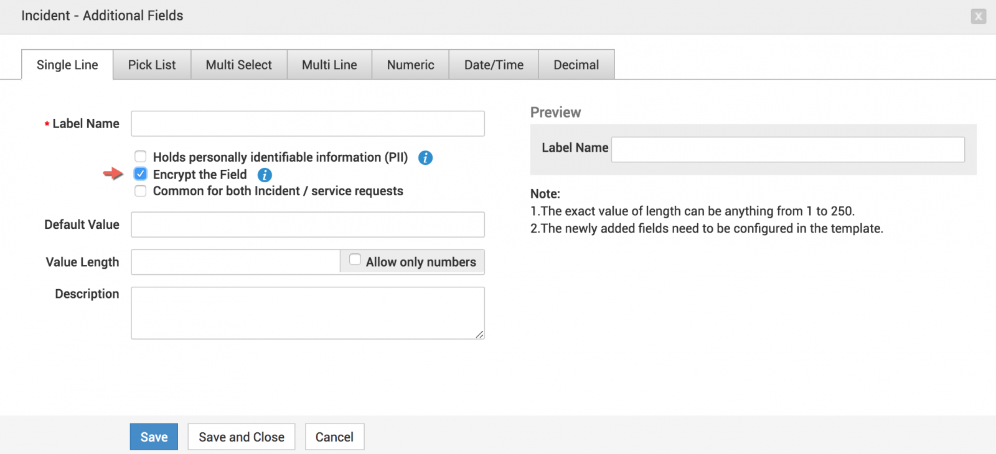Click the PII info icon

click(425, 158)
